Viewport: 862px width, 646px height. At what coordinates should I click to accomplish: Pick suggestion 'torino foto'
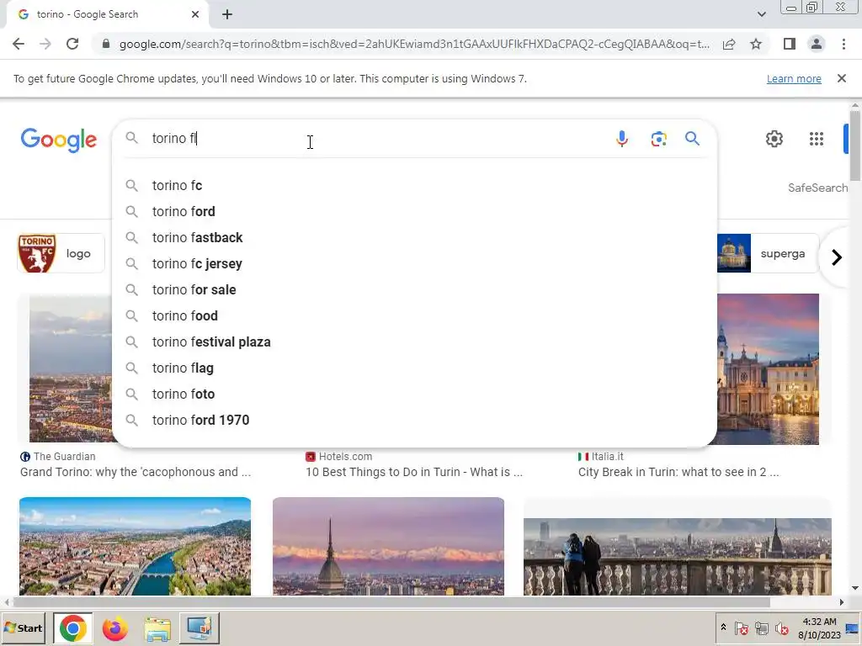pos(414,394)
